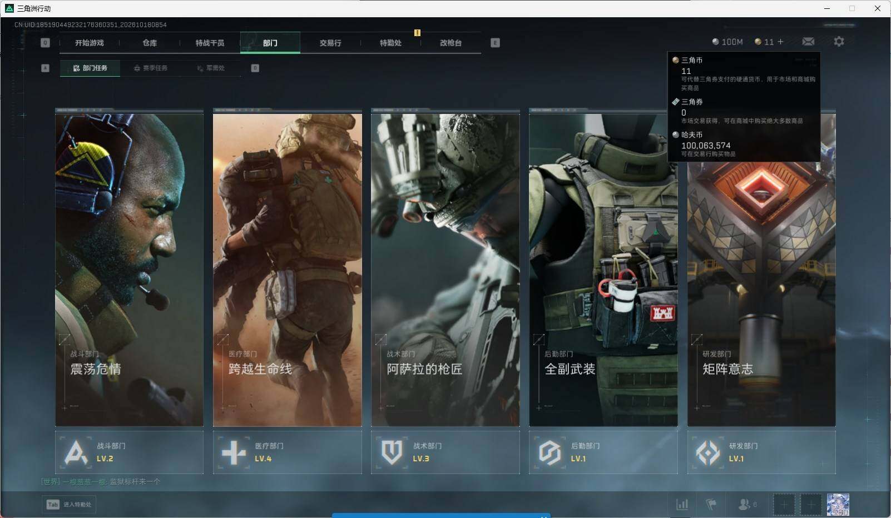Click the 研发部门 diamond emblem icon

708,452
